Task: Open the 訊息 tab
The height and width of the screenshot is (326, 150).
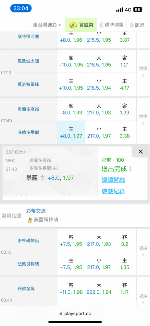Action: click(x=137, y=25)
